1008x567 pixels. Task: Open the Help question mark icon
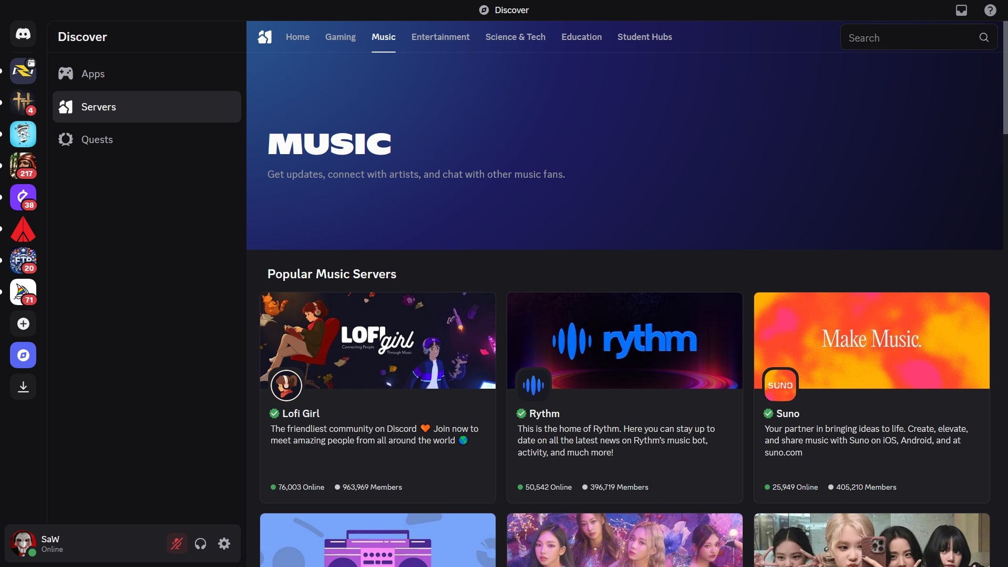click(990, 10)
